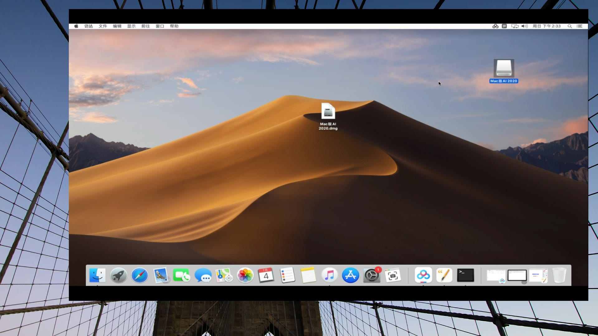The width and height of the screenshot is (598, 336).
Task: Open System Preferences with badge
Action: point(372,275)
